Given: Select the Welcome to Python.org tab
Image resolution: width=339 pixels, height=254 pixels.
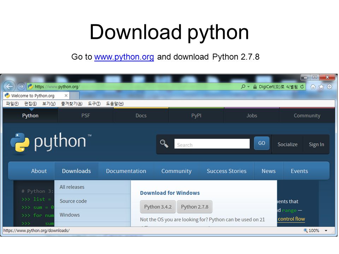Looking at the screenshot, I should [x=36, y=96].
